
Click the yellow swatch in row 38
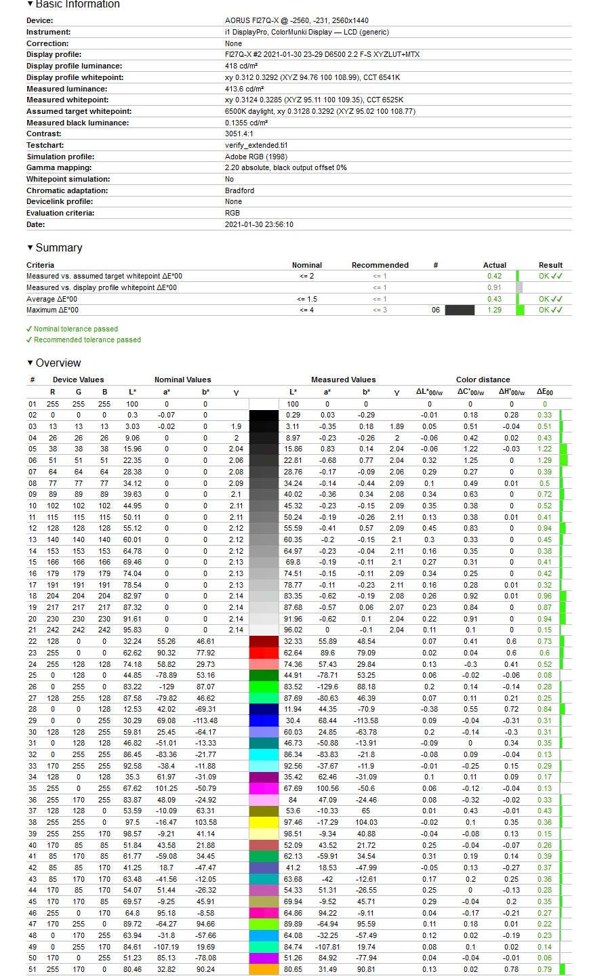point(264,822)
